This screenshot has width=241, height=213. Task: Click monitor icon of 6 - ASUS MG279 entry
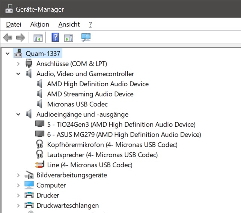click(40, 134)
